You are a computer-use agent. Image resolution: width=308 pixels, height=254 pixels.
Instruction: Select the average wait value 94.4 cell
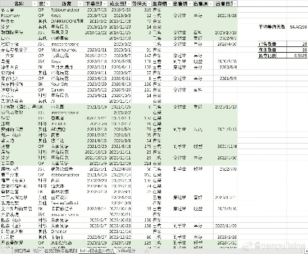tap(297, 27)
